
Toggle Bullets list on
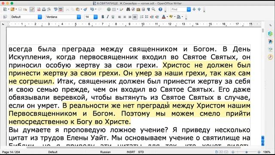click(147, 17)
